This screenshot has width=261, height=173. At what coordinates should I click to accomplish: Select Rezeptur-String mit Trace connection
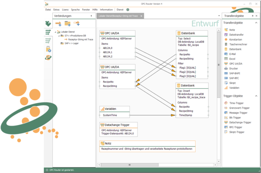coord(80,40)
